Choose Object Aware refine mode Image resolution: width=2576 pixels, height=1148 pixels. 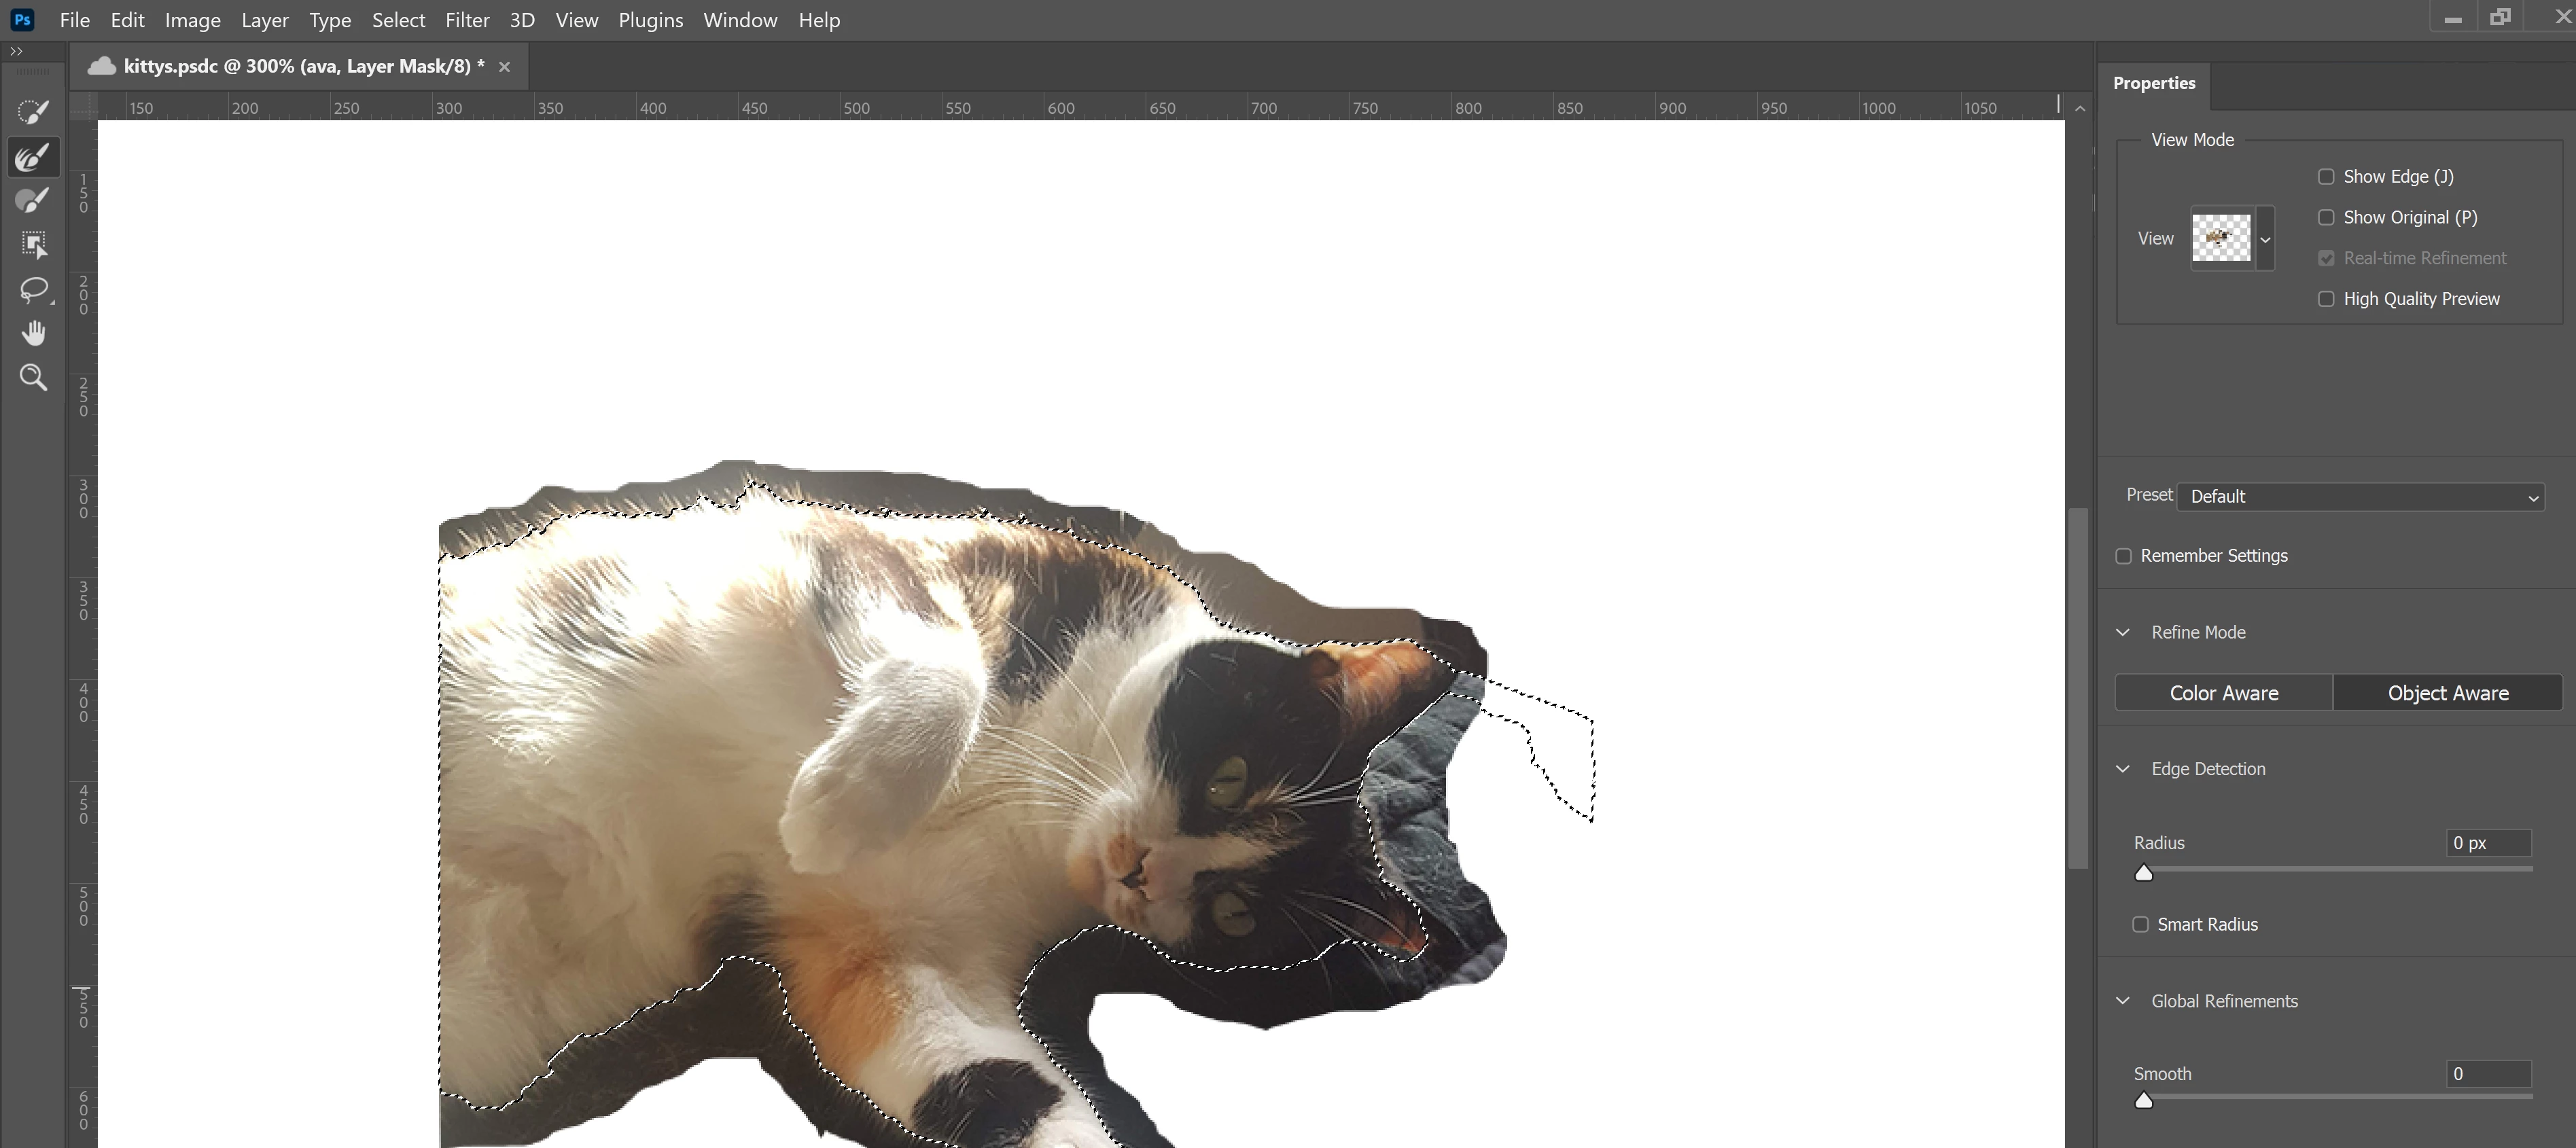pos(2447,693)
